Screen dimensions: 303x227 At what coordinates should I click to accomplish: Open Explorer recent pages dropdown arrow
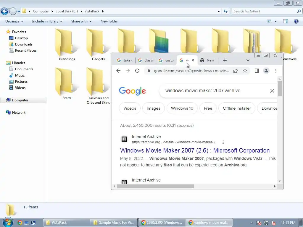pyautogui.click(x=19, y=12)
